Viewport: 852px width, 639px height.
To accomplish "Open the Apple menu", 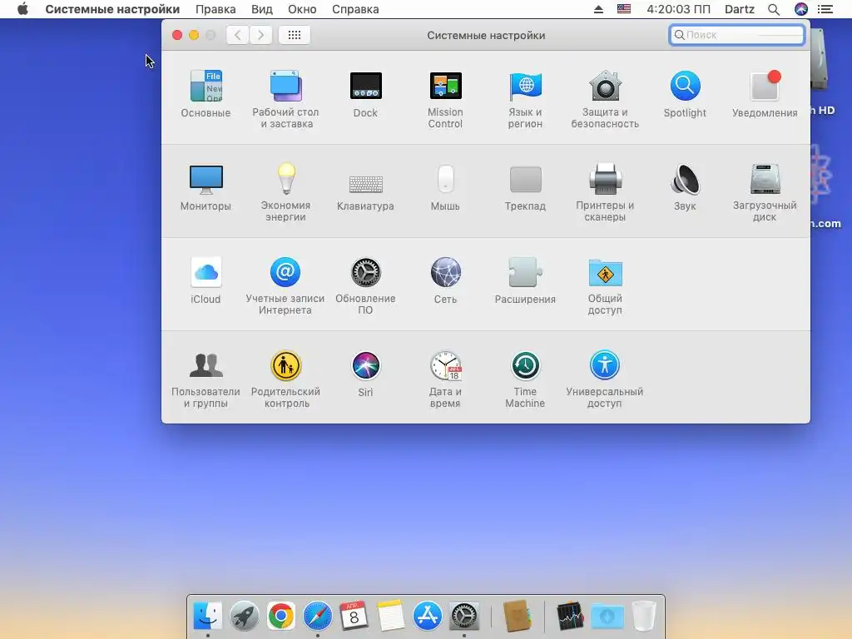I will click(x=22, y=9).
